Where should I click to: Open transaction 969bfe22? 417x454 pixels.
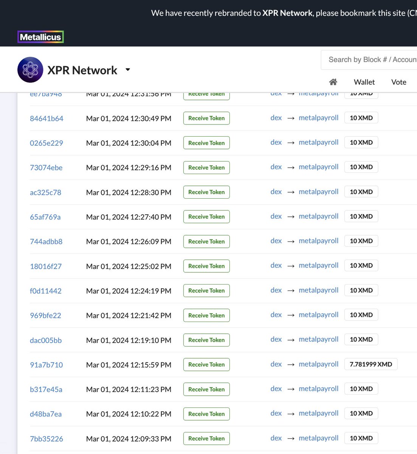[45, 316]
